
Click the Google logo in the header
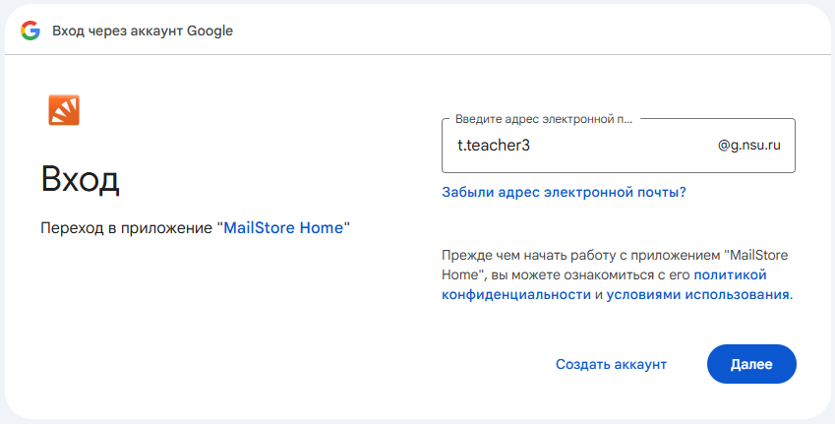(30, 30)
